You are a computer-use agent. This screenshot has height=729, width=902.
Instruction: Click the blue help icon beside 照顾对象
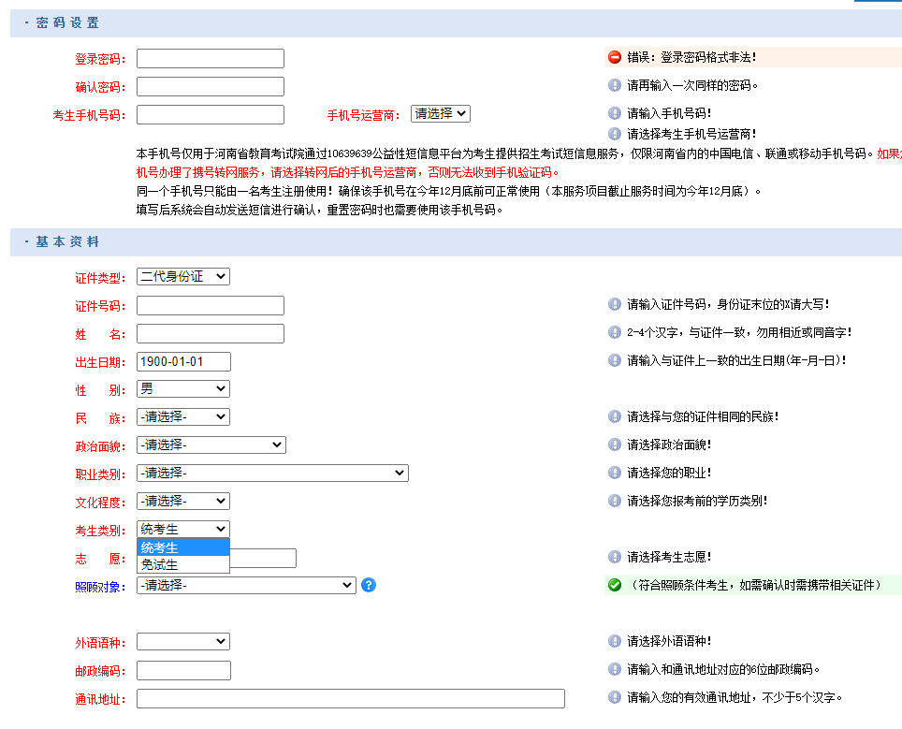tap(369, 585)
